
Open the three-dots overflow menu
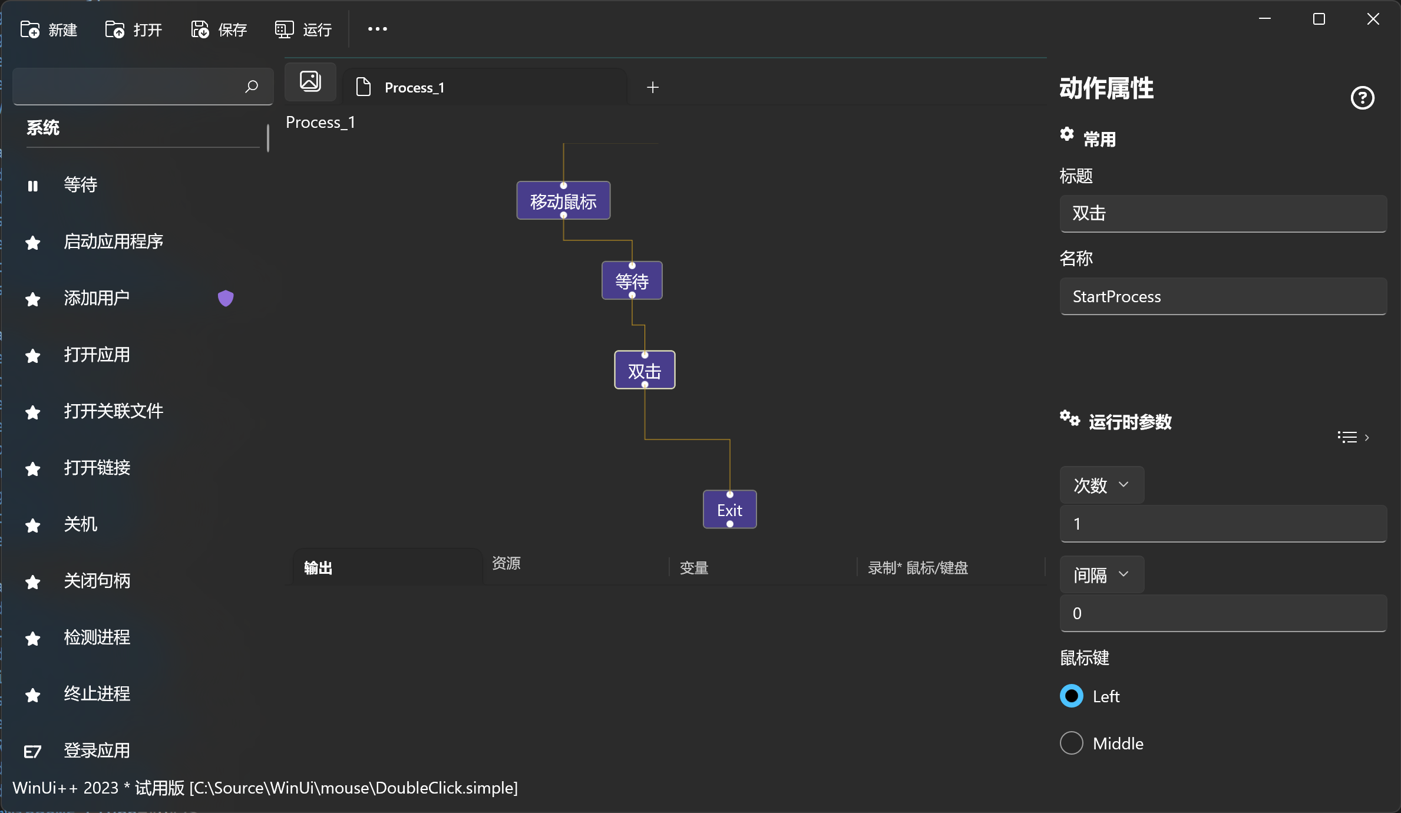(x=377, y=29)
